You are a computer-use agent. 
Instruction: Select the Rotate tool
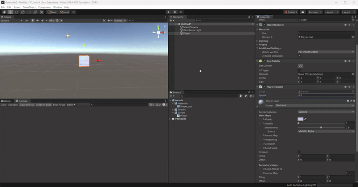click(x=17, y=12)
